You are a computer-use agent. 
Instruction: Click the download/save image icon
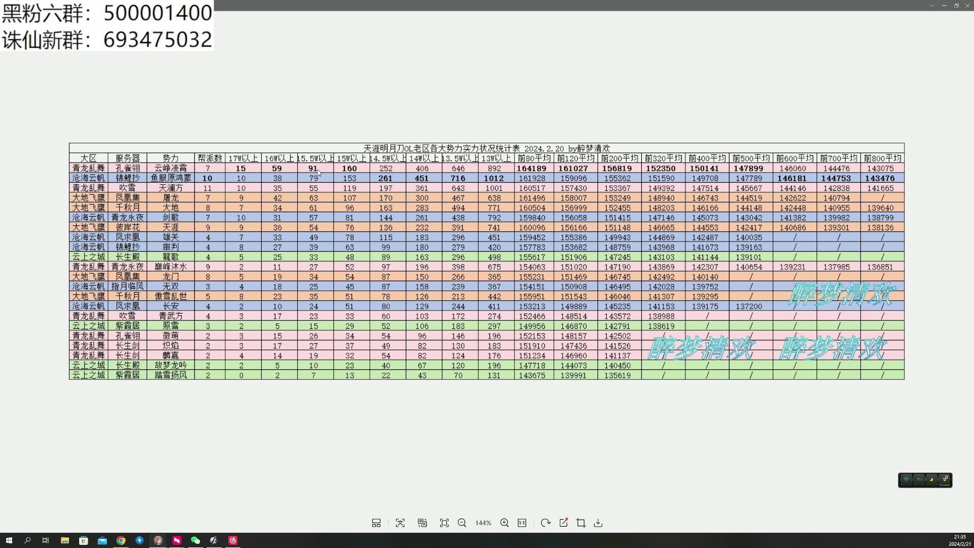tap(598, 523)
